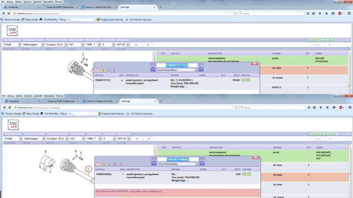The width and height of the screenshot is (353, 198).
Task: Toggle SA region filter in 1H0407271CX popup
Action: tap(114, 70)
